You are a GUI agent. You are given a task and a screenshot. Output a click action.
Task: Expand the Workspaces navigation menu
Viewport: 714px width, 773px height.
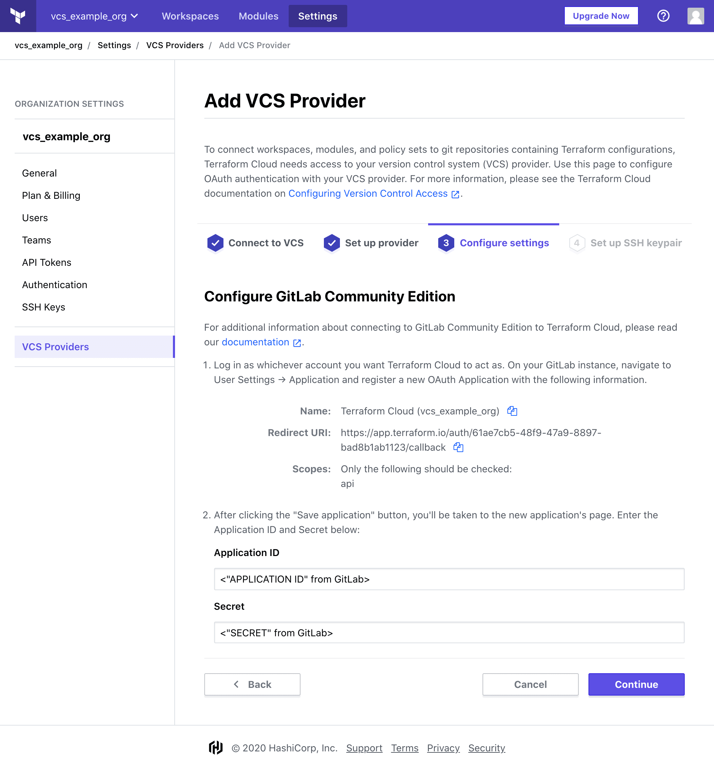[190, 15]
